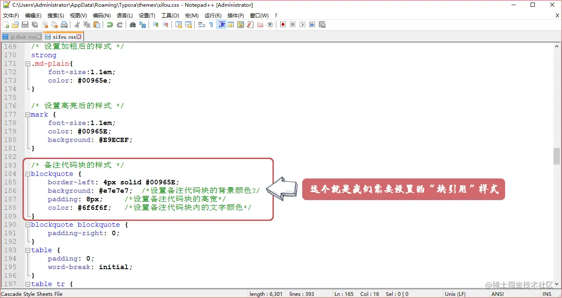Save the current sifou.css file
Image resolution: width=562 pixels, height=298 pixels.
(25, 25)
